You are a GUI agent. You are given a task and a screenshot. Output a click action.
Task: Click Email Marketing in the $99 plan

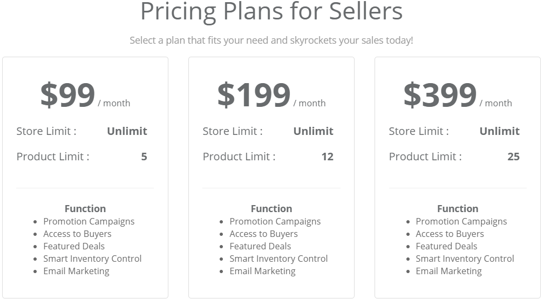point(76,271)
